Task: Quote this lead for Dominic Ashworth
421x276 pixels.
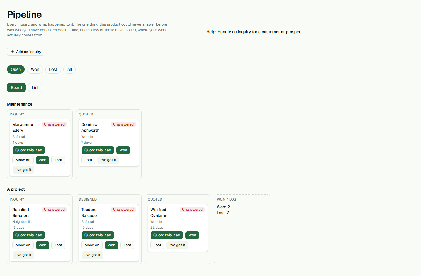Action: tap(98, 150)
